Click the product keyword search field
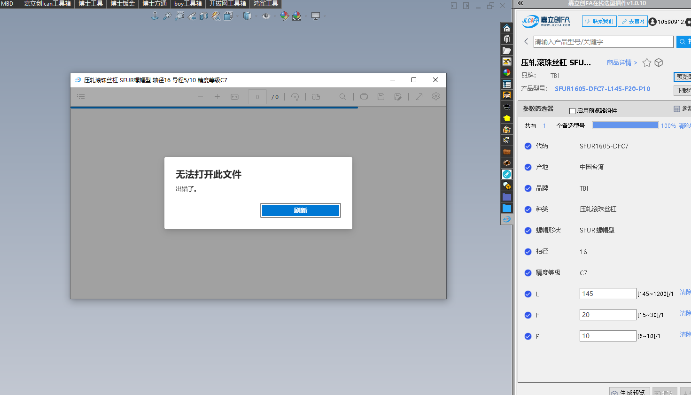This screenshot has height=395, width=691. (x=603, y=42)
